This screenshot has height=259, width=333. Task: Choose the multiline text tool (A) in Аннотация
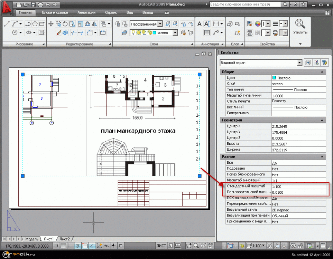(200, 24)
